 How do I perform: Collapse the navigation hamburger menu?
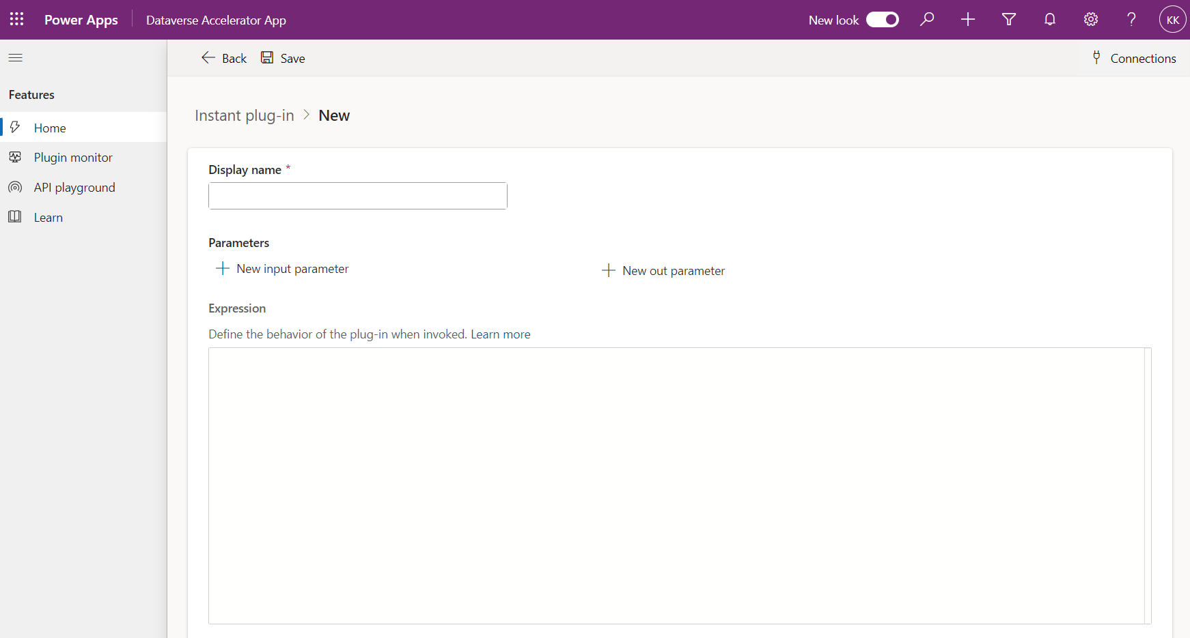tap(16, 58)
